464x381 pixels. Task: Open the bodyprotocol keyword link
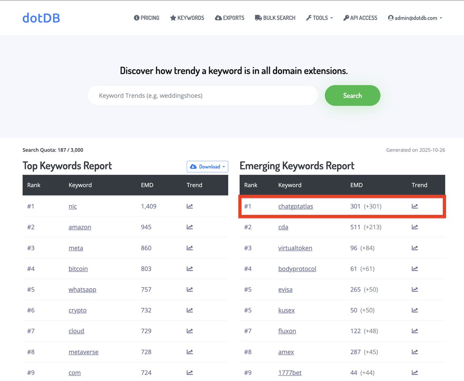click(297, 269)
